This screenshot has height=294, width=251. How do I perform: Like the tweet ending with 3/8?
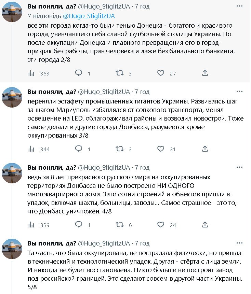[161, 149]
